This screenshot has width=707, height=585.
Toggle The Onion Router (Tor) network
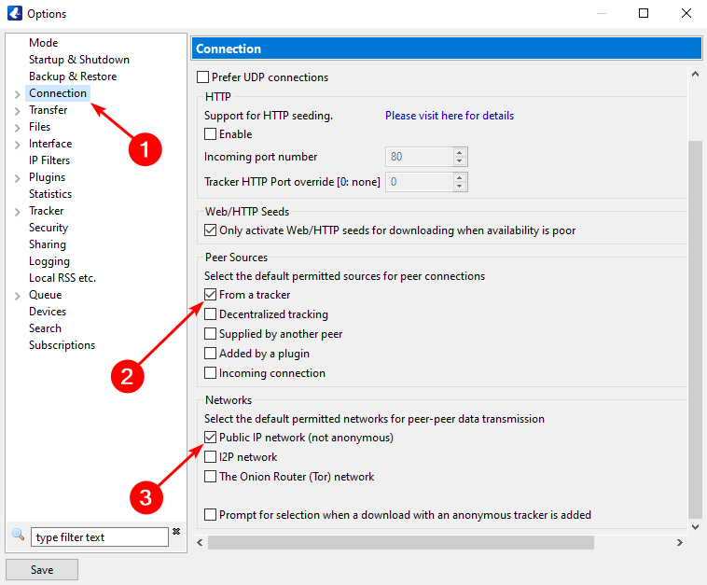coord(211,477)
